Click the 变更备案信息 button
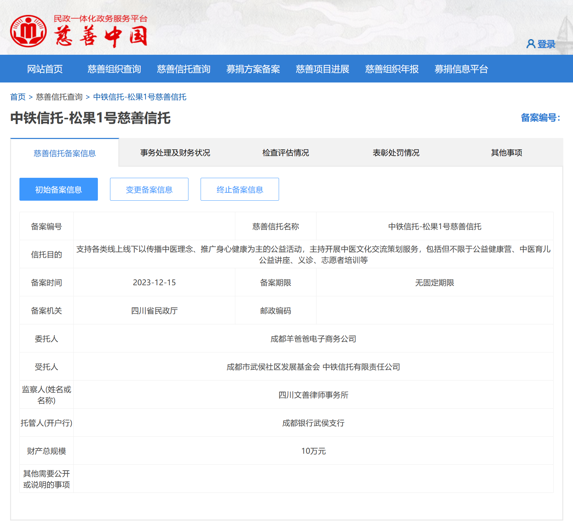Image resolution: width=573 pixels, height=532 pixels. coord(149,189)
